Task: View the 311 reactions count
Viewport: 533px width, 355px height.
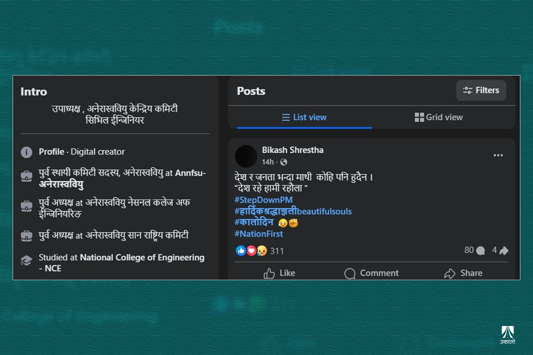Action: pos(277,251)
